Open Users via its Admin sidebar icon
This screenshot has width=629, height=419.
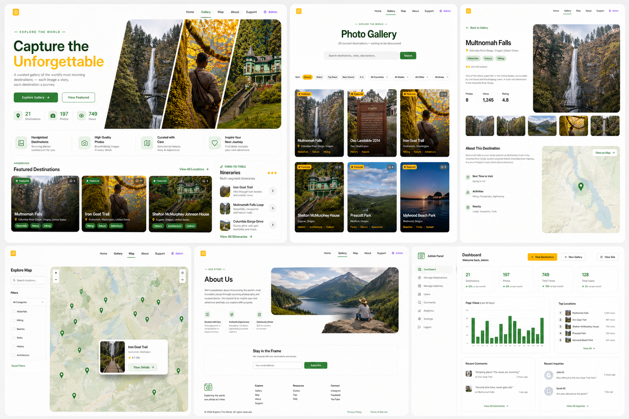(x=419, y=294)
